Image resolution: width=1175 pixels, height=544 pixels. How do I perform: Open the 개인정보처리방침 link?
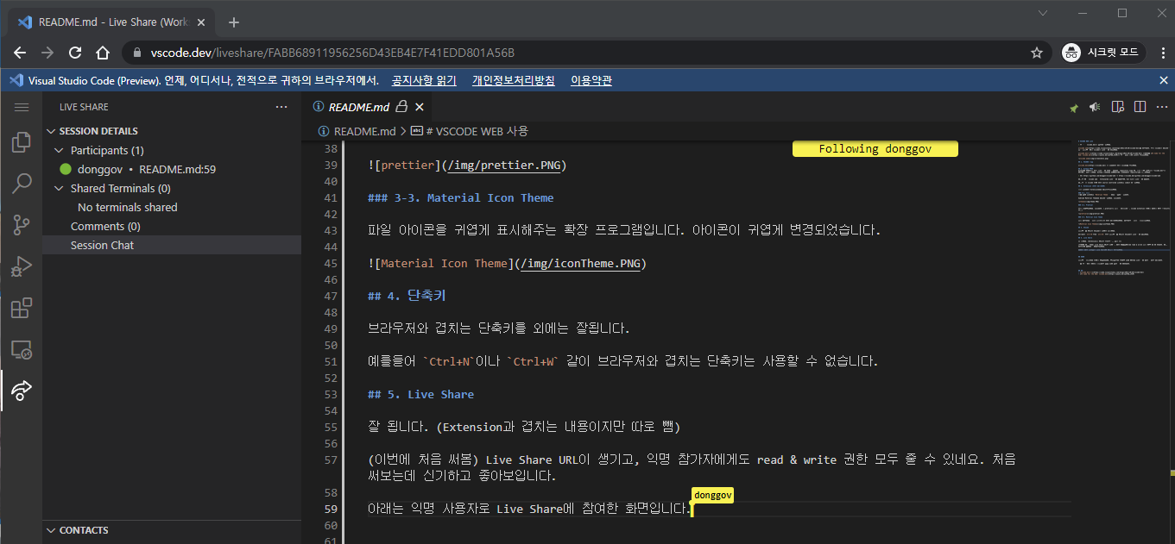click(514, 80)
